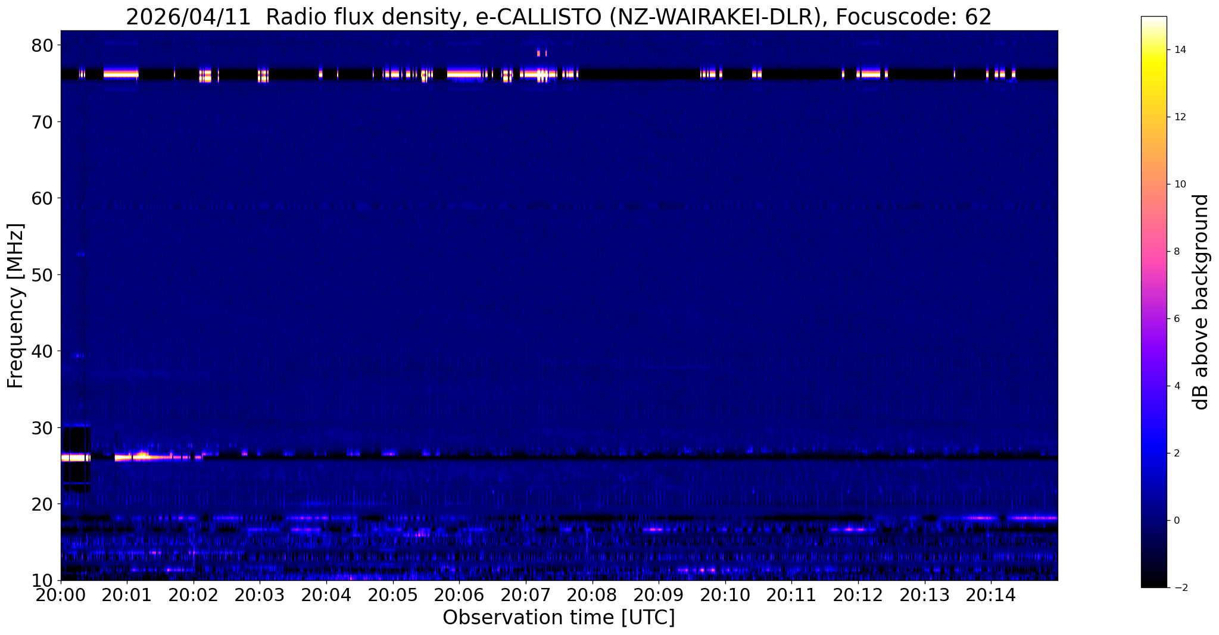Click the Frequency [MHz] axis label
The width and height of the screenshot is (1219, 635).
coord(15,305)
